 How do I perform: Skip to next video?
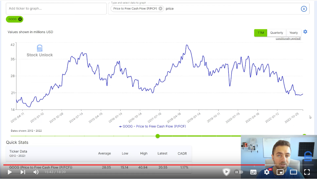pyautogui.click(x=23, y=172)
